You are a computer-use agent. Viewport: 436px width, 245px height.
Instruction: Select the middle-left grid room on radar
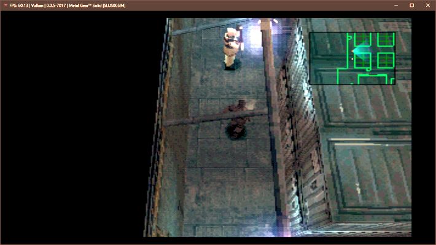pos(362,60)
